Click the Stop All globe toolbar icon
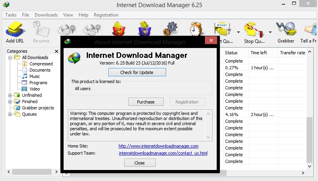 pyautogui.click(x=92, y=30)
